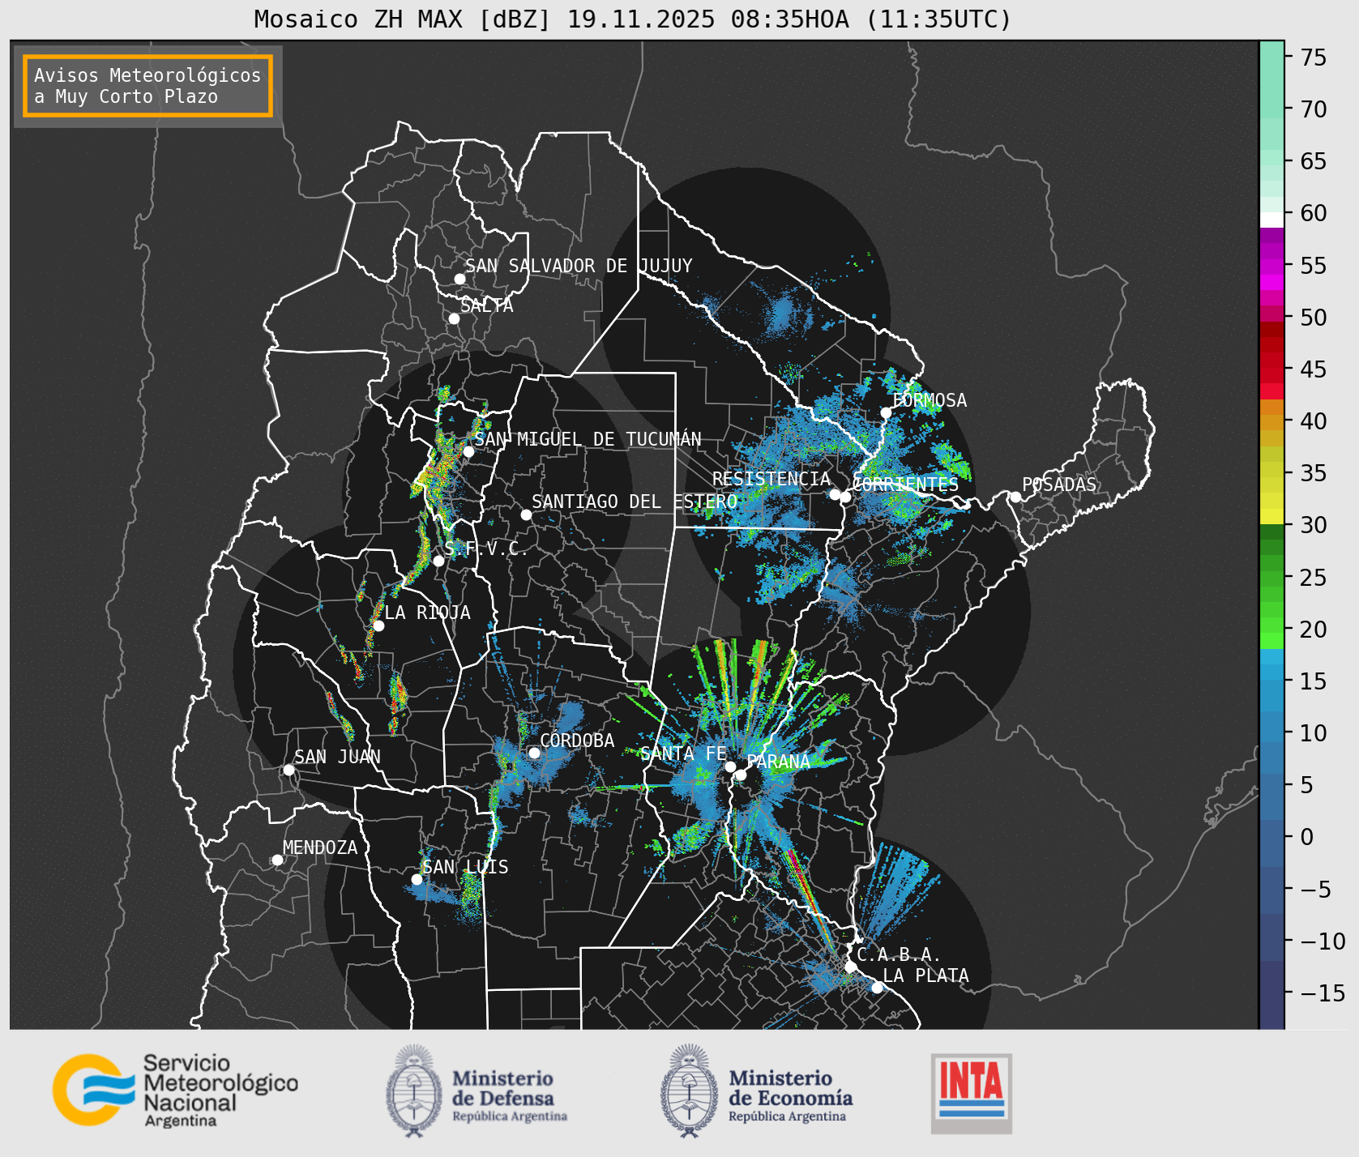1359x1157 pixels.
Task: Select the 75 tick label on colorbar
Action: (1314, 58)
